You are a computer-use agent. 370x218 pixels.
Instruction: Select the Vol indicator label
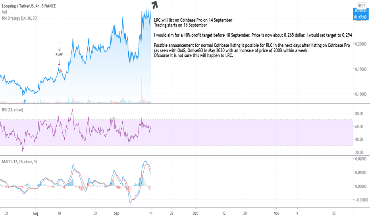coord(4,12)
